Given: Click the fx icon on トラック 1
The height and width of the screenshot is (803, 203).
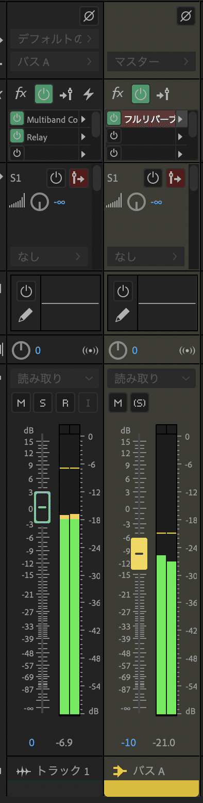Looking at the screenshot, I should point(21,93).
